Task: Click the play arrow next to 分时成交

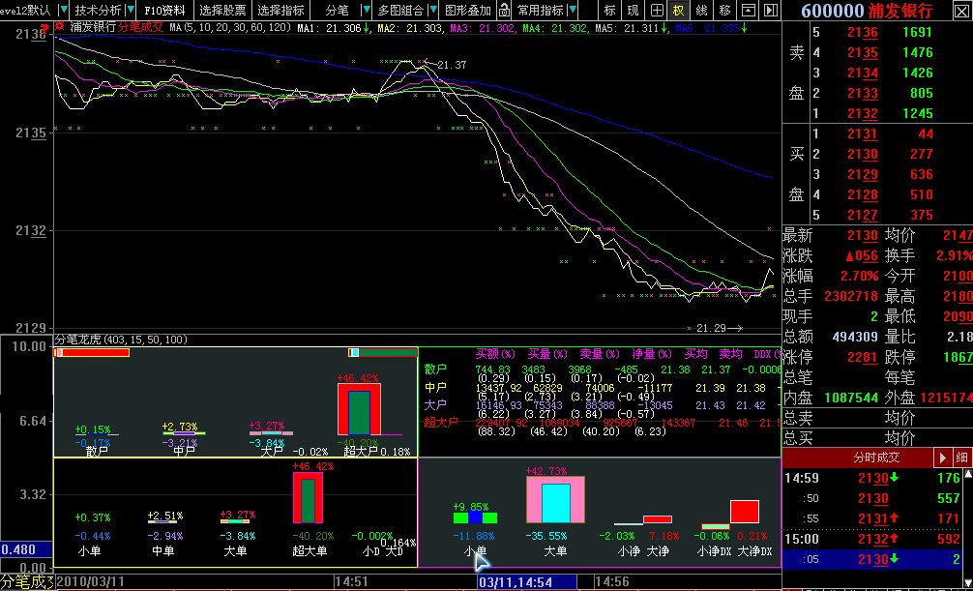Action: [942, 457]
